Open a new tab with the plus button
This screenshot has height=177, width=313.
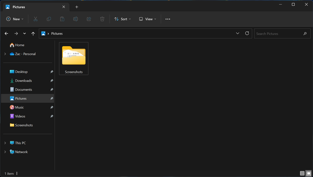(x=76, y=7)
